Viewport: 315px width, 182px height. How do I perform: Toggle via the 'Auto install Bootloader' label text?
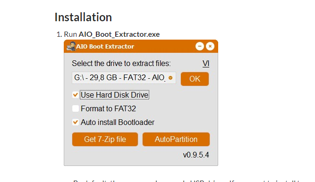[x=118, y=122]
